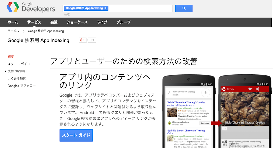The image size is (273, 148).
Task: Click the heart icon in Recipe app image
Action: click(x=250, y=89)
